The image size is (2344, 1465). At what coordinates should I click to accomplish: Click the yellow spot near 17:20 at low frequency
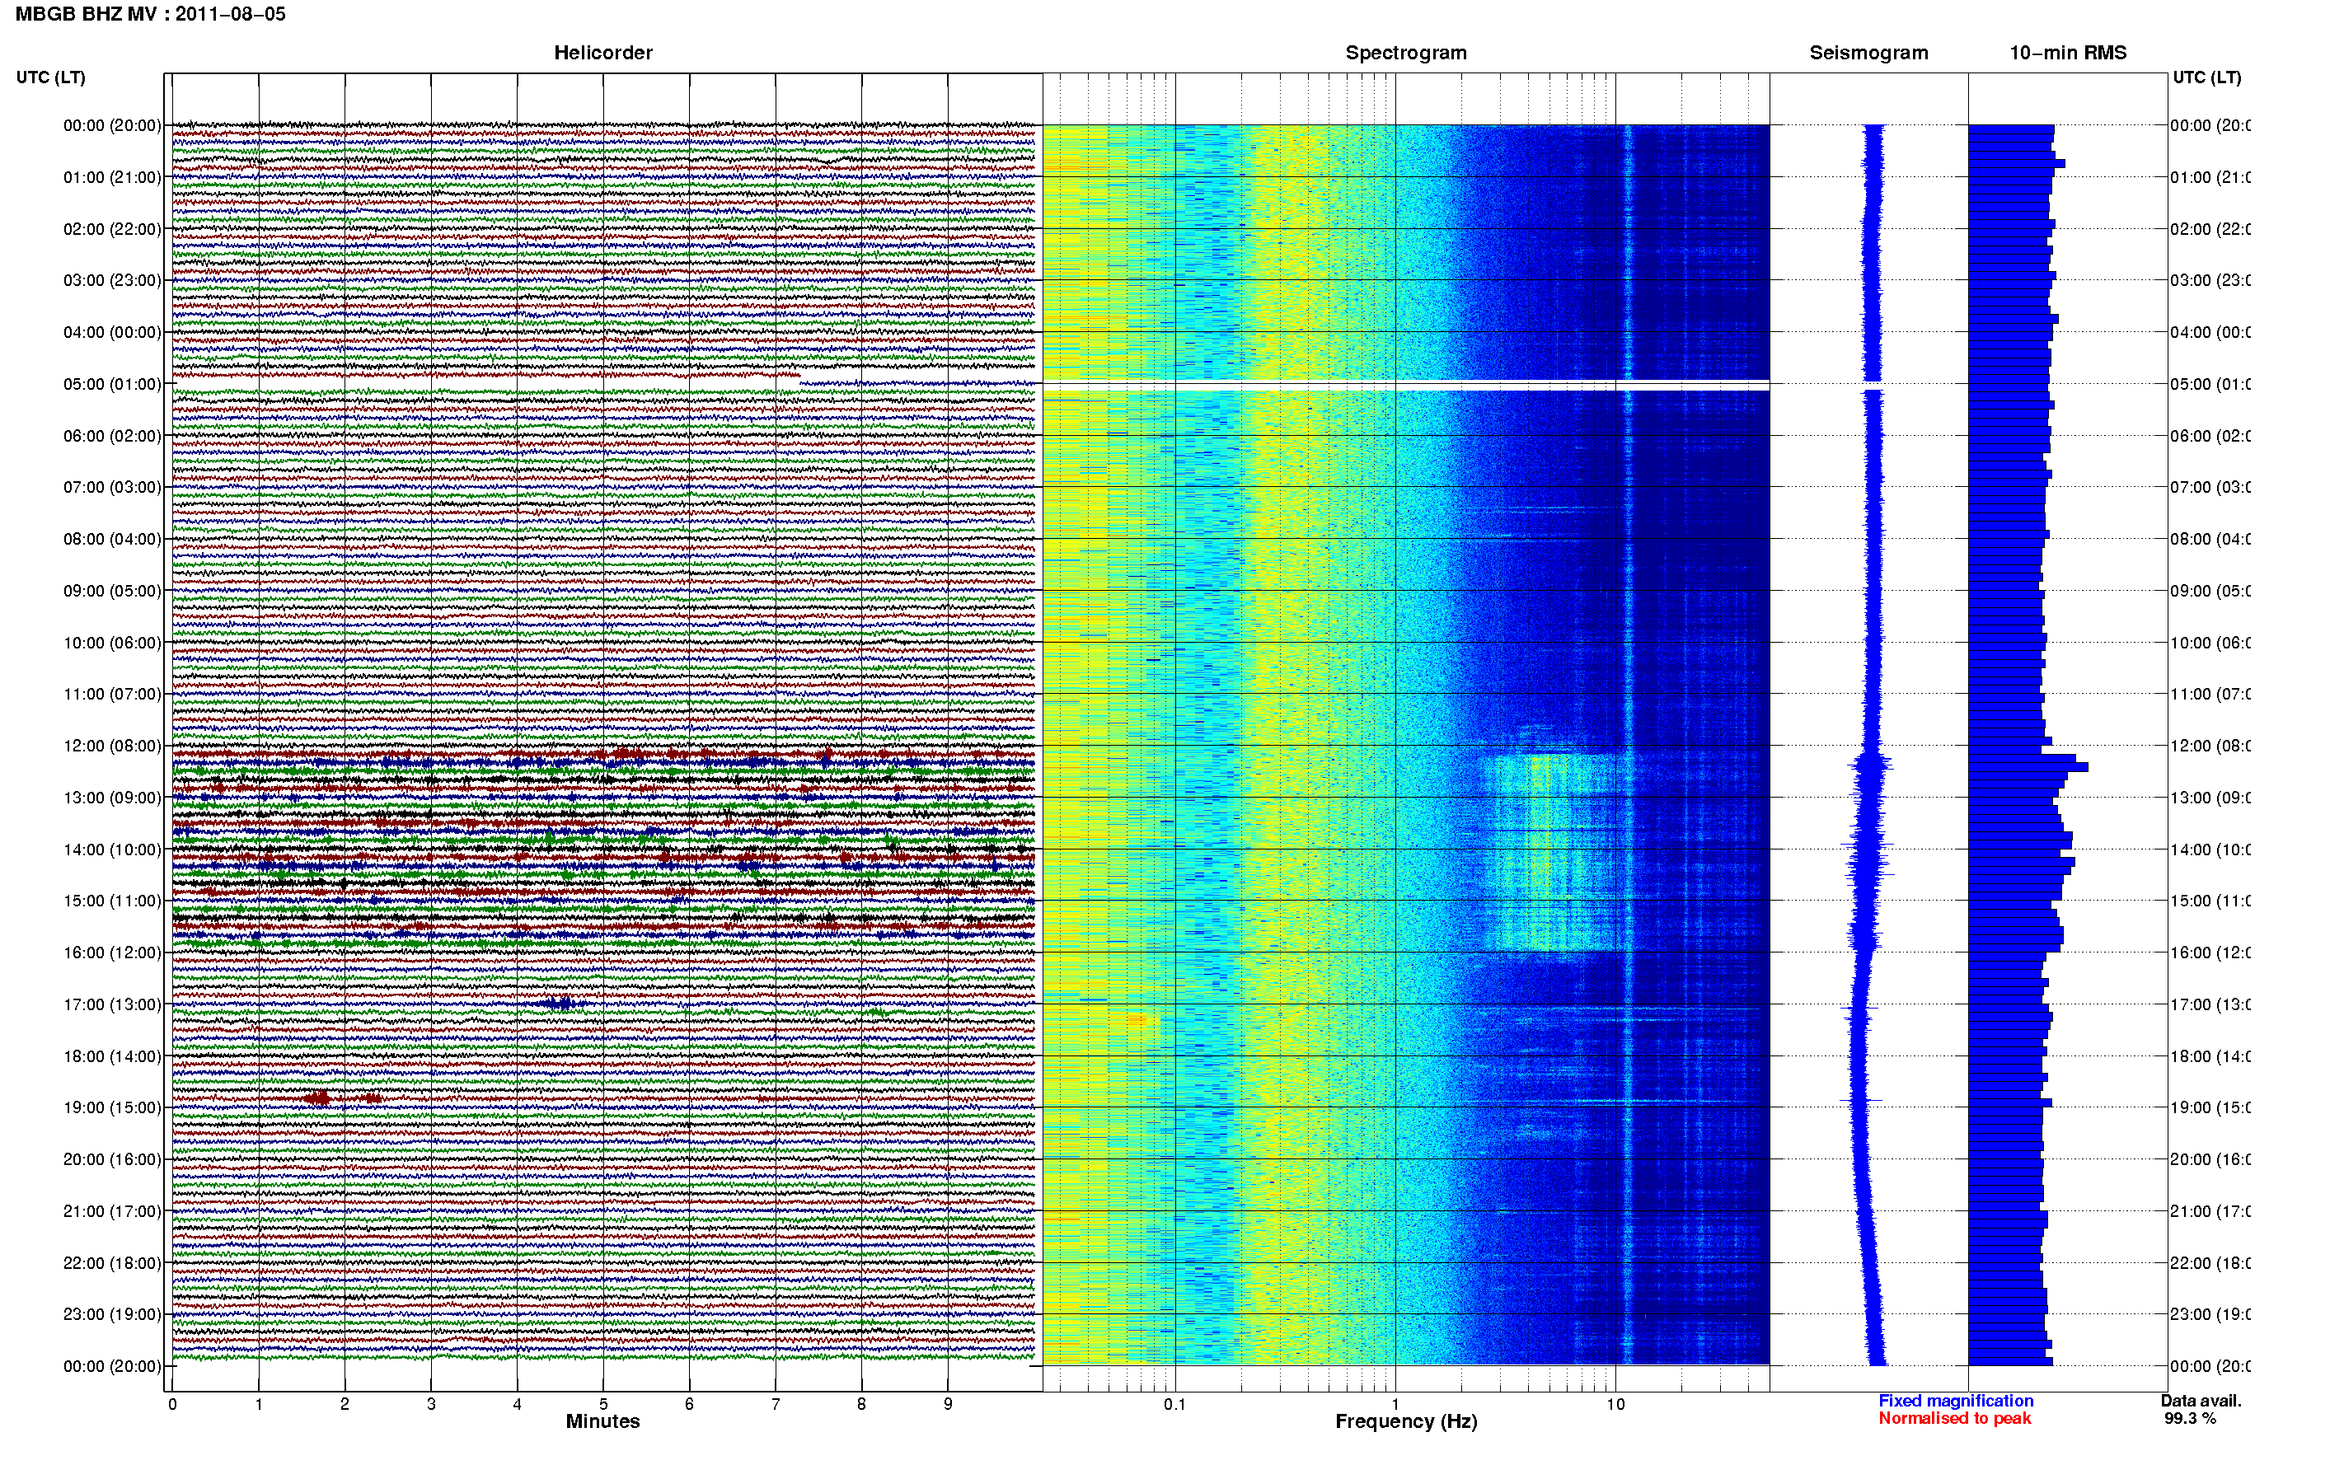point(1137,1020)
